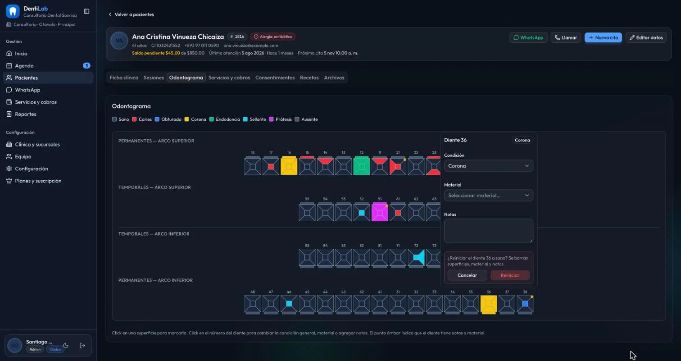Go to WhatsApp section in sidebar
The height and width of the screenshot is (361, 681).
click(48, 90)
